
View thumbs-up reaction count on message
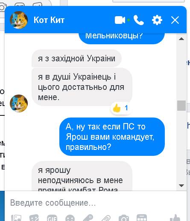tap(120, 108)
